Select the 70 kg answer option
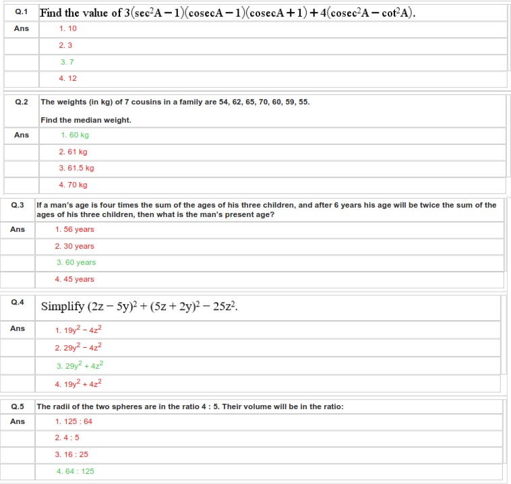Viewport: 511px width, 484px height. pyautogui.click(x=73, y=185)
